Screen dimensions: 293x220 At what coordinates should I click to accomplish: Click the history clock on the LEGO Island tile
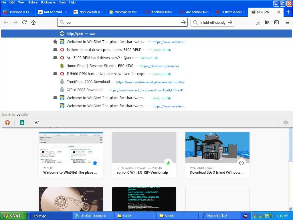pyautogui.click(x=241, y=163)
